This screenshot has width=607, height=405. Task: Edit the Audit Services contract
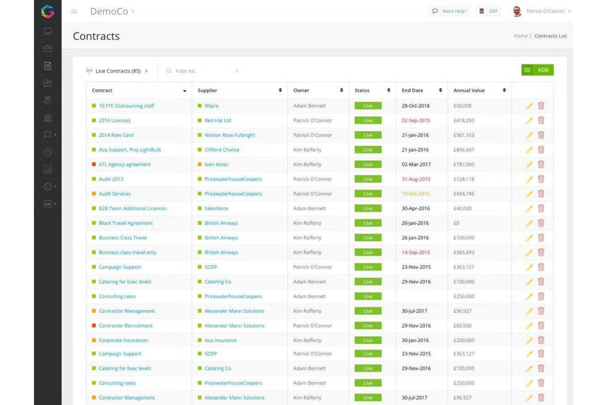pyautogui.click(x=529, y=194)
